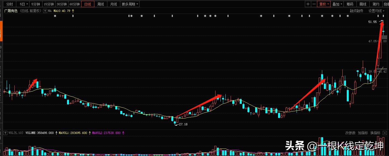Screen dimensions: 389x156
Task: Click the MAVOL2:237530.800 value
Action: click(106, 133)
